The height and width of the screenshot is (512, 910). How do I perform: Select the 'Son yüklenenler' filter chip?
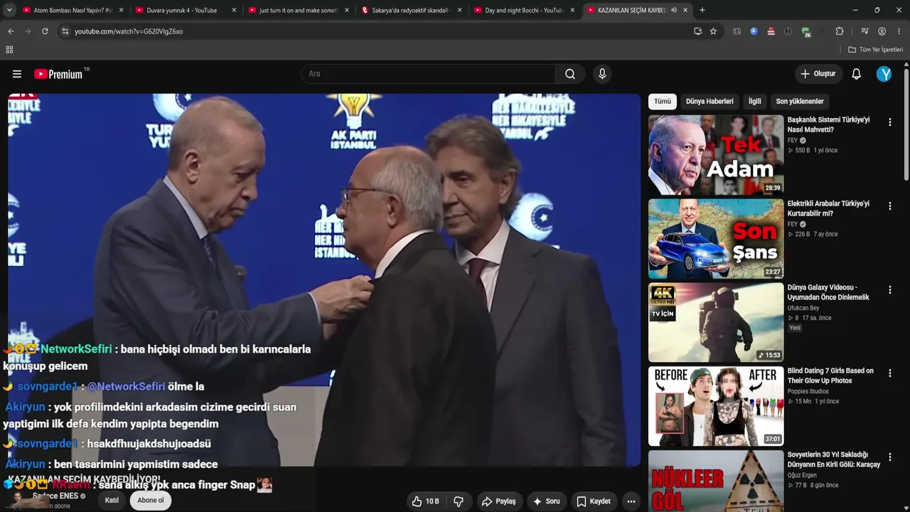tap(800, 102)
